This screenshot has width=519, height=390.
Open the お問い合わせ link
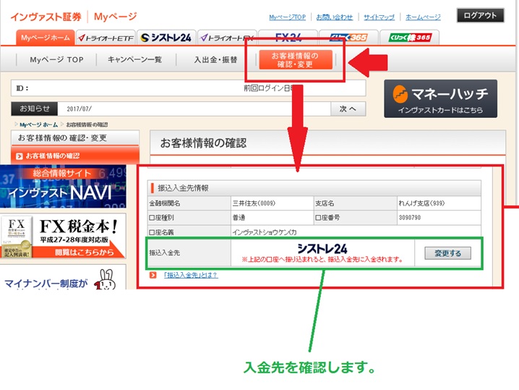pos(334,17)
